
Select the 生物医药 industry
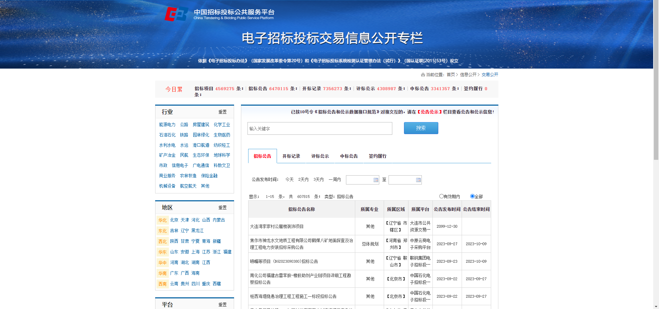tap(222, 135)
